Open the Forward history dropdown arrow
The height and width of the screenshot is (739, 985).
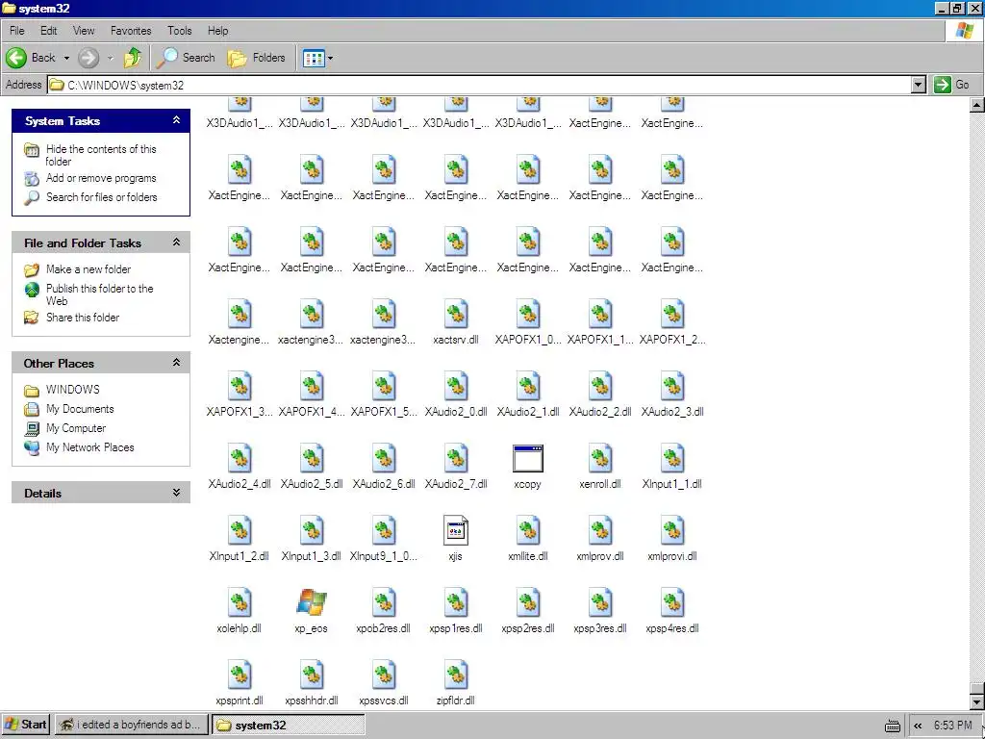tap(110, 58)
